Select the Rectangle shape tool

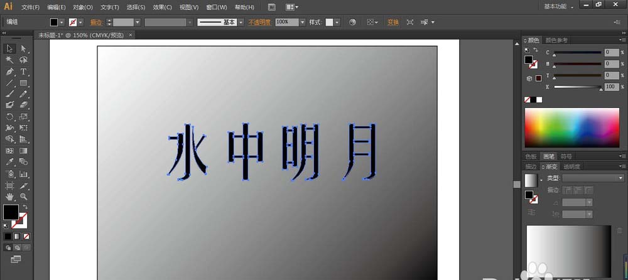pyautogui.click(x=23, y=83)
